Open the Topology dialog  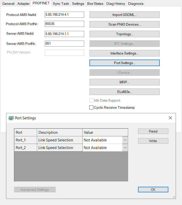125,34
